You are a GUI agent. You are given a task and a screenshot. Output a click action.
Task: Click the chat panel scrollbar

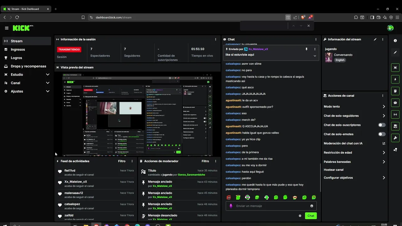(320, 178)
